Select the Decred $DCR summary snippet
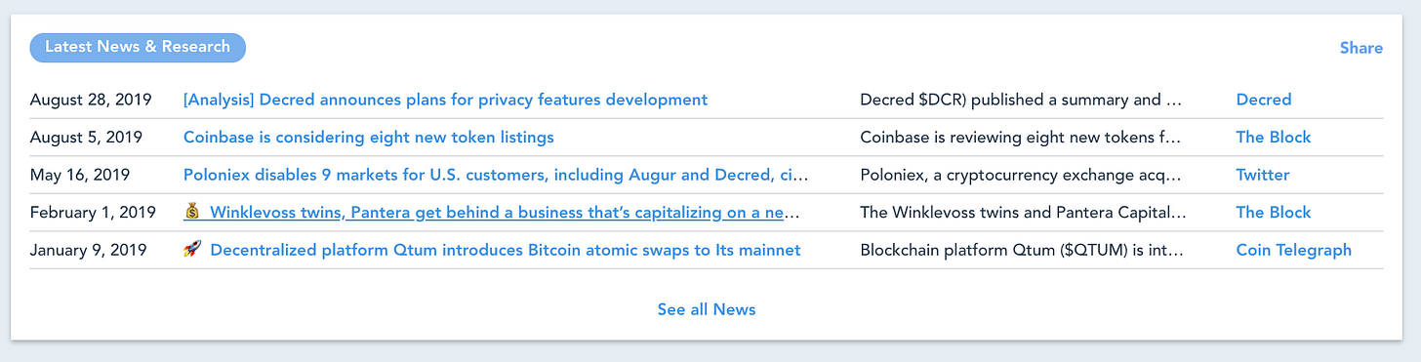Viewport: 1421px width, 362px height. (1021, 100)
